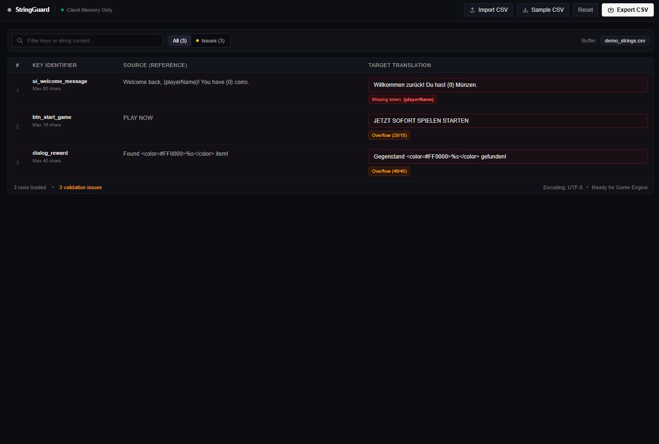This screenshot has width=659, height=444.
Task: Click the SOURCE (REFERENCE) column header
Action: [x=155, y=65]
